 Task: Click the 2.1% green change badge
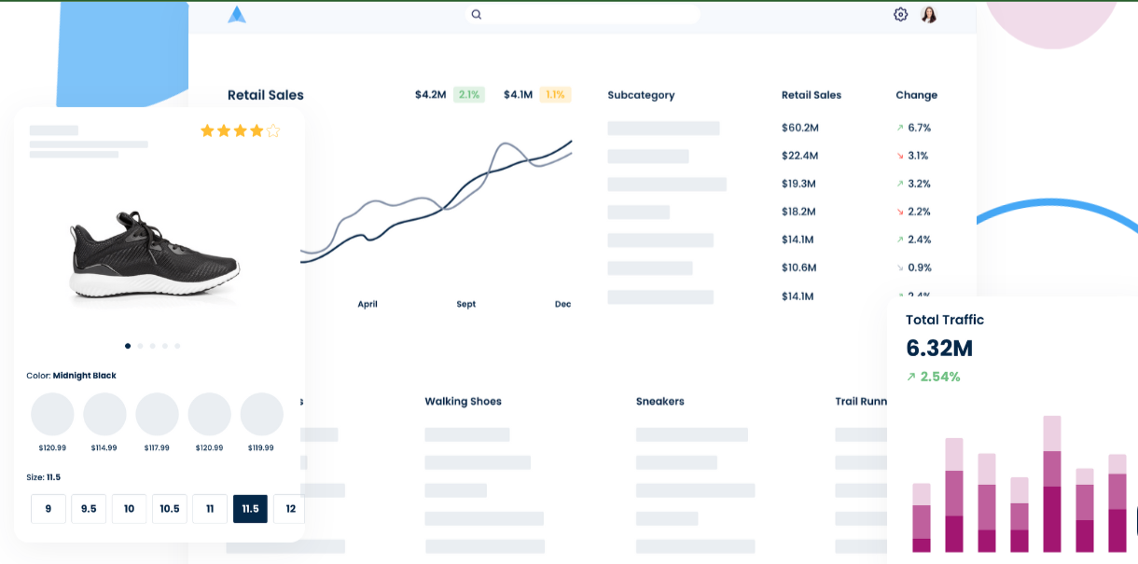pos(468,94)
